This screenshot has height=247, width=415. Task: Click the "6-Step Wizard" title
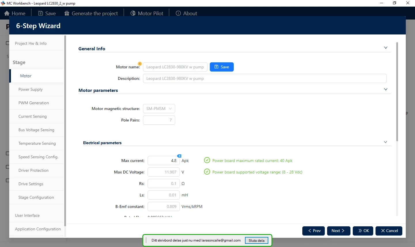coord(38,26)
